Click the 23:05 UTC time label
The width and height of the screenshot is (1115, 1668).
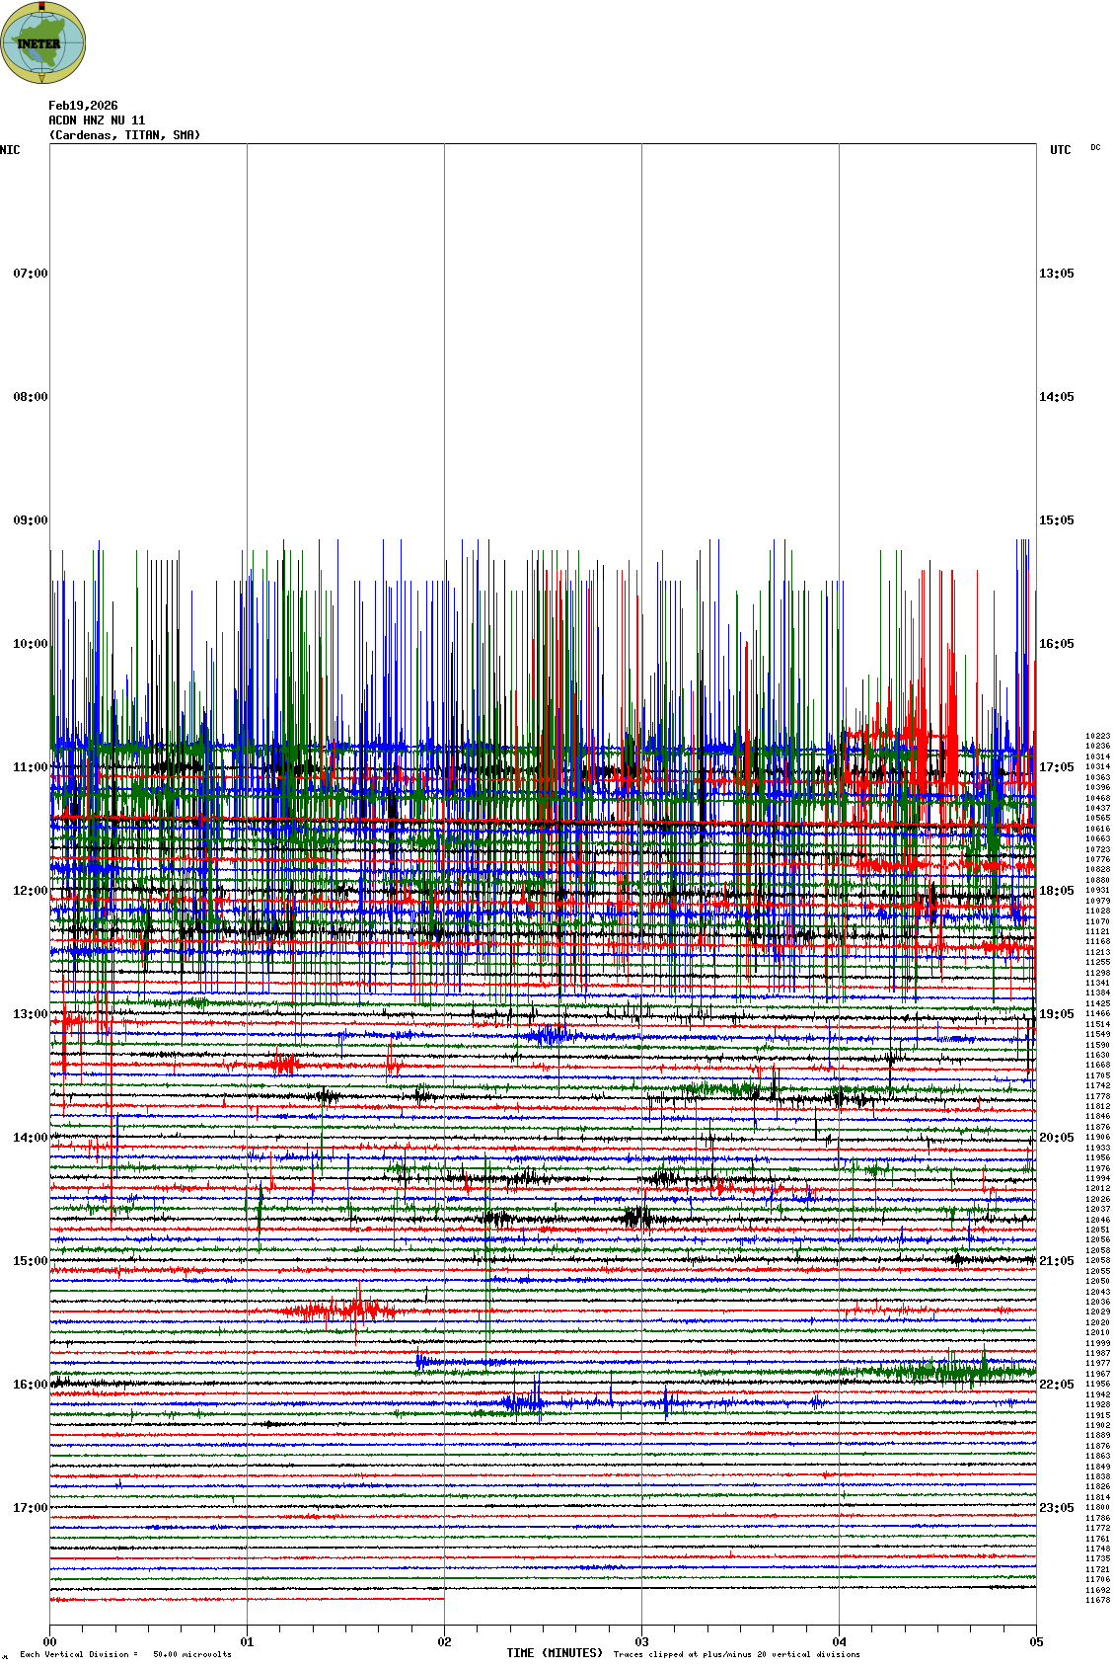pyautogui.click(x=1056, y=1508)
